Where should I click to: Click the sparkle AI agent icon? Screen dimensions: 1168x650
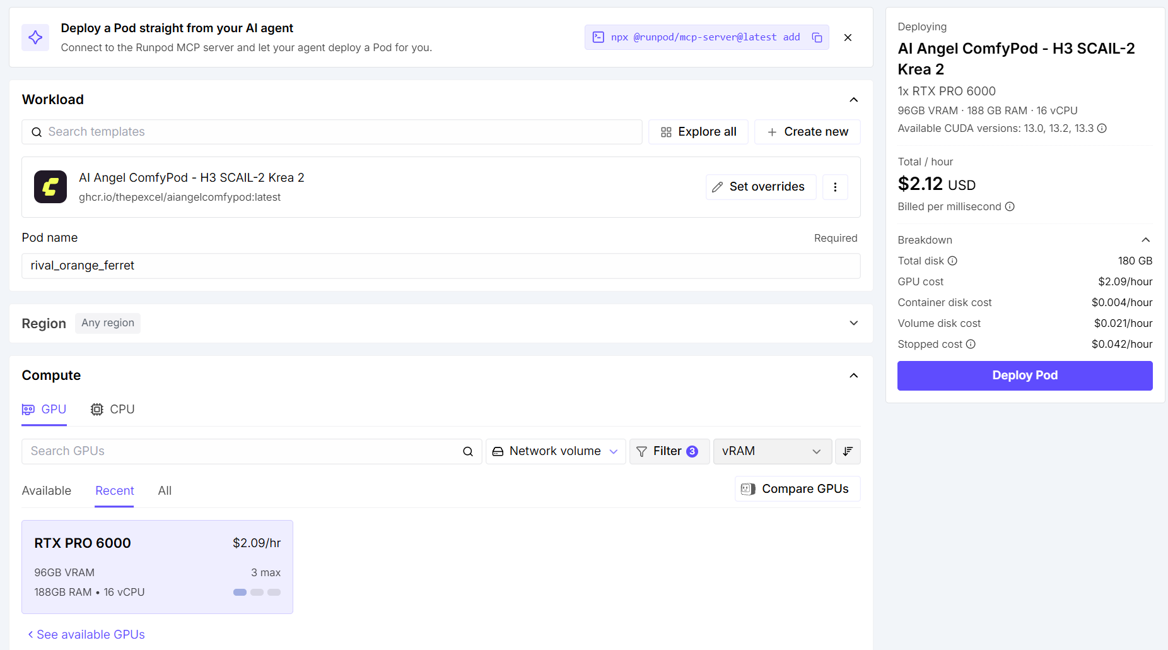[35, 37]
